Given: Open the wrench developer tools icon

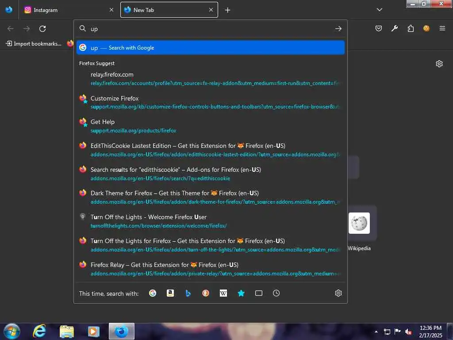Looking at the screenshot, I should pyautogui.click(x=395, y=28).
